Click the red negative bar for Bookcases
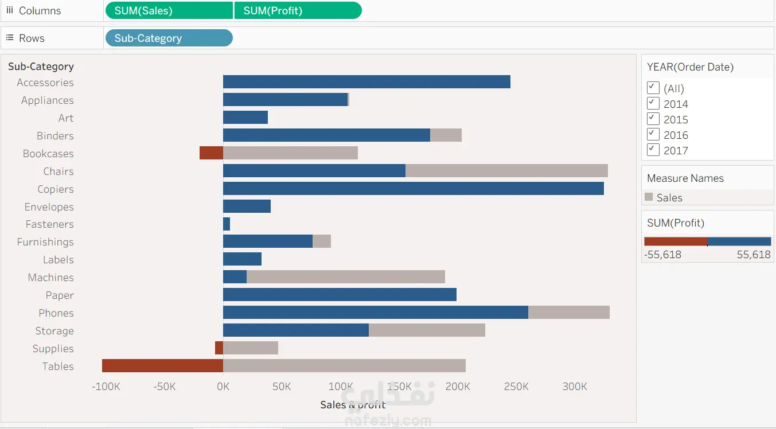Viewport: 776px width, 429px height. (x=212, y=153)
